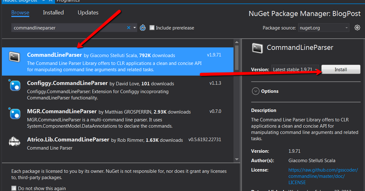365x191 pixels.
Task: Open the Package source nuget.org dropdown
Action: coord(323,28)
